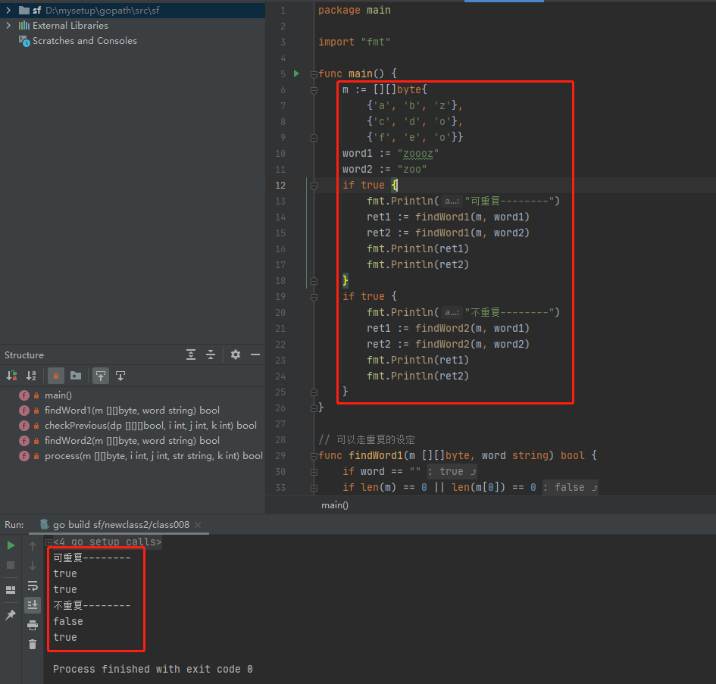Toggle group by folder in Structure

(76, 376)
